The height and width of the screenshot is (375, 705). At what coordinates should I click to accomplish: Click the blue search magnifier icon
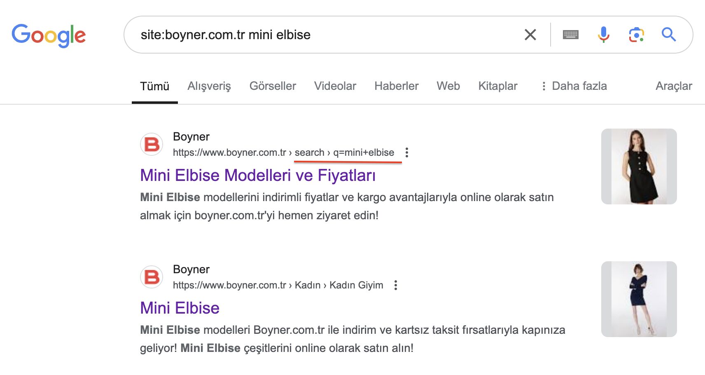(x=669, y=35)
